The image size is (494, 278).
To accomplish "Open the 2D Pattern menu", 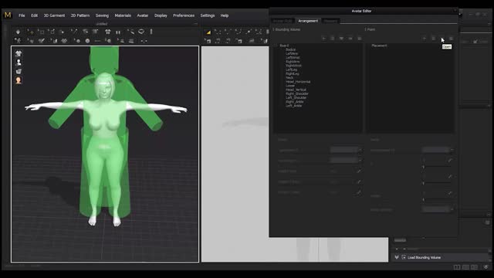I will [80, 15].
